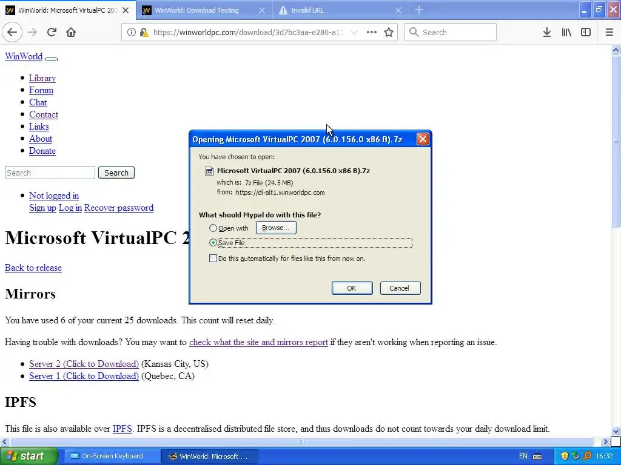Image resolution: width=621 pixels, height=465 pixels.
Task: Open the downloads panel arrow icon
Action: (547, 32)
